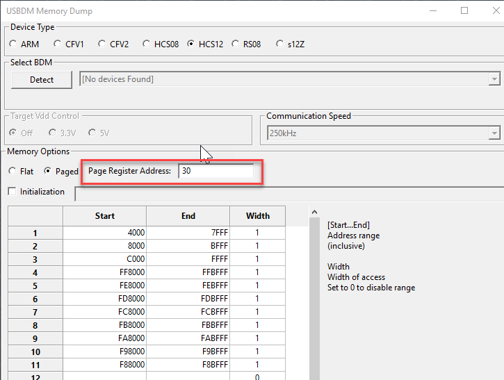504x380 pixels.
Task: Select row header 10
Action: pos(35,352)
